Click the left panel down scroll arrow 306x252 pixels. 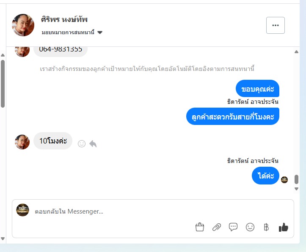(3, 238)
